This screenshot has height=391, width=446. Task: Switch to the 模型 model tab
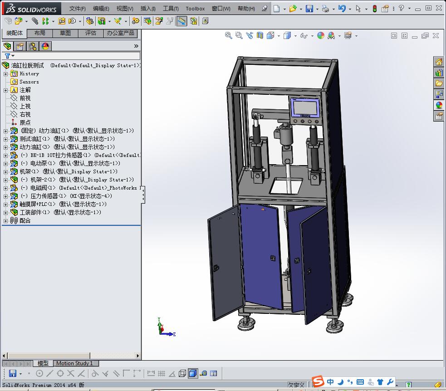coord(43,363)
